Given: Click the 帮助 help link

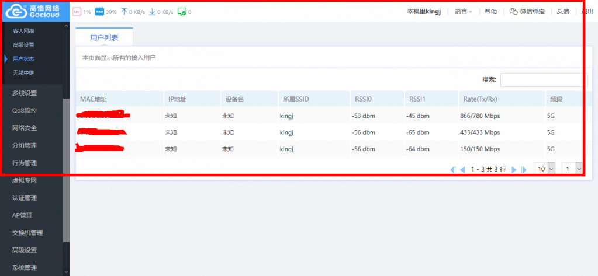Looking at the screenshot, I should point(491,12).
